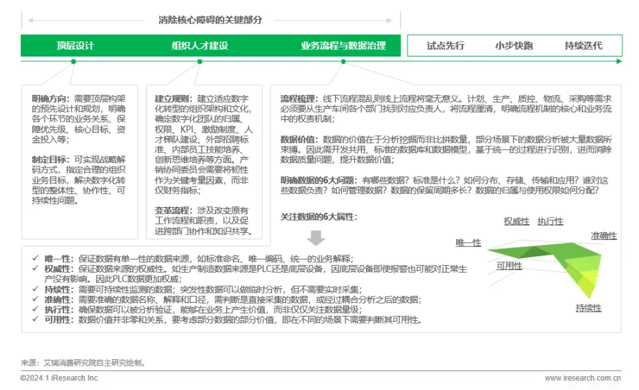Open the 业务流程与数据治理 header label
Image resolution: width=639 pixels, height=390 pixels.
(x=343, y=45)
